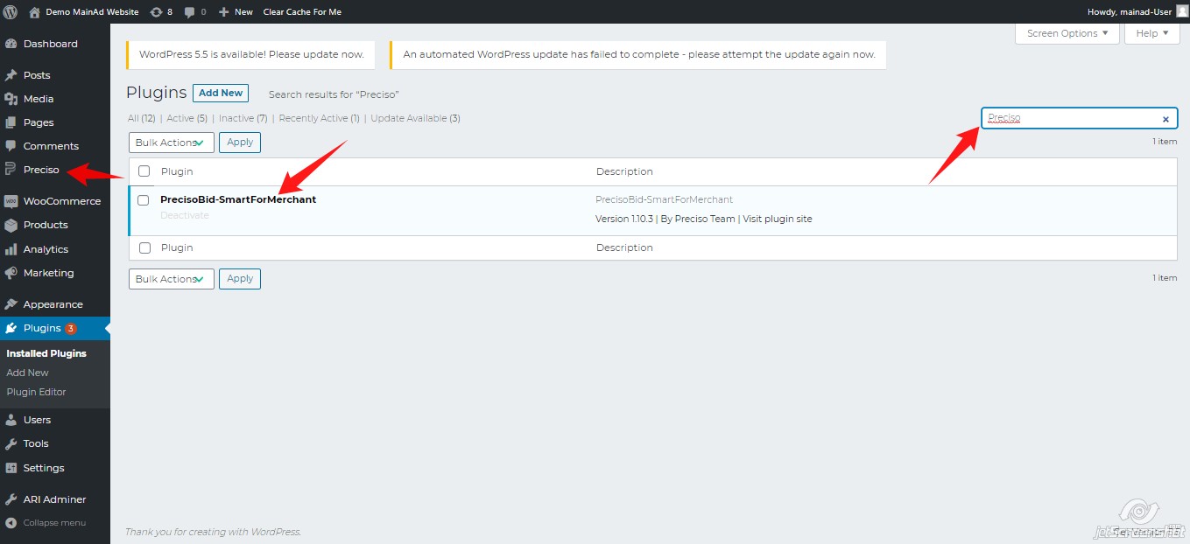This screenshot has width=1190, height=544.
Task: Expand the Screen Options panel
Action: pos(1067,33)
